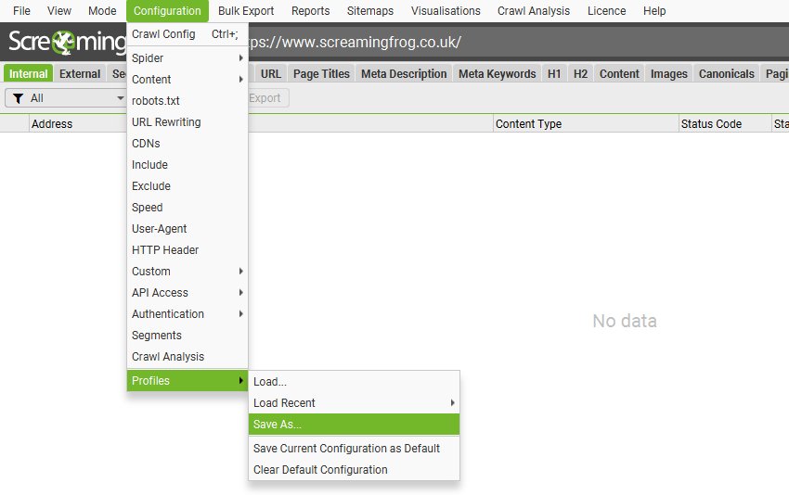Viewport: 789px width, 495px height.
Task: Select HTTP Header menu item
Action: coord(188,249)
